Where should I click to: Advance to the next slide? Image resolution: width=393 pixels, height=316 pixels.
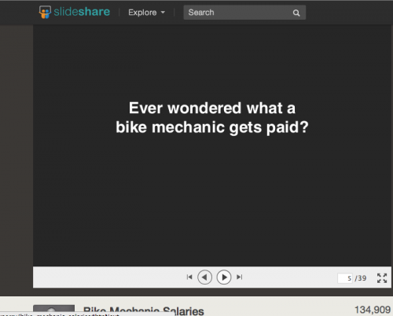click(x=224, y=277)
